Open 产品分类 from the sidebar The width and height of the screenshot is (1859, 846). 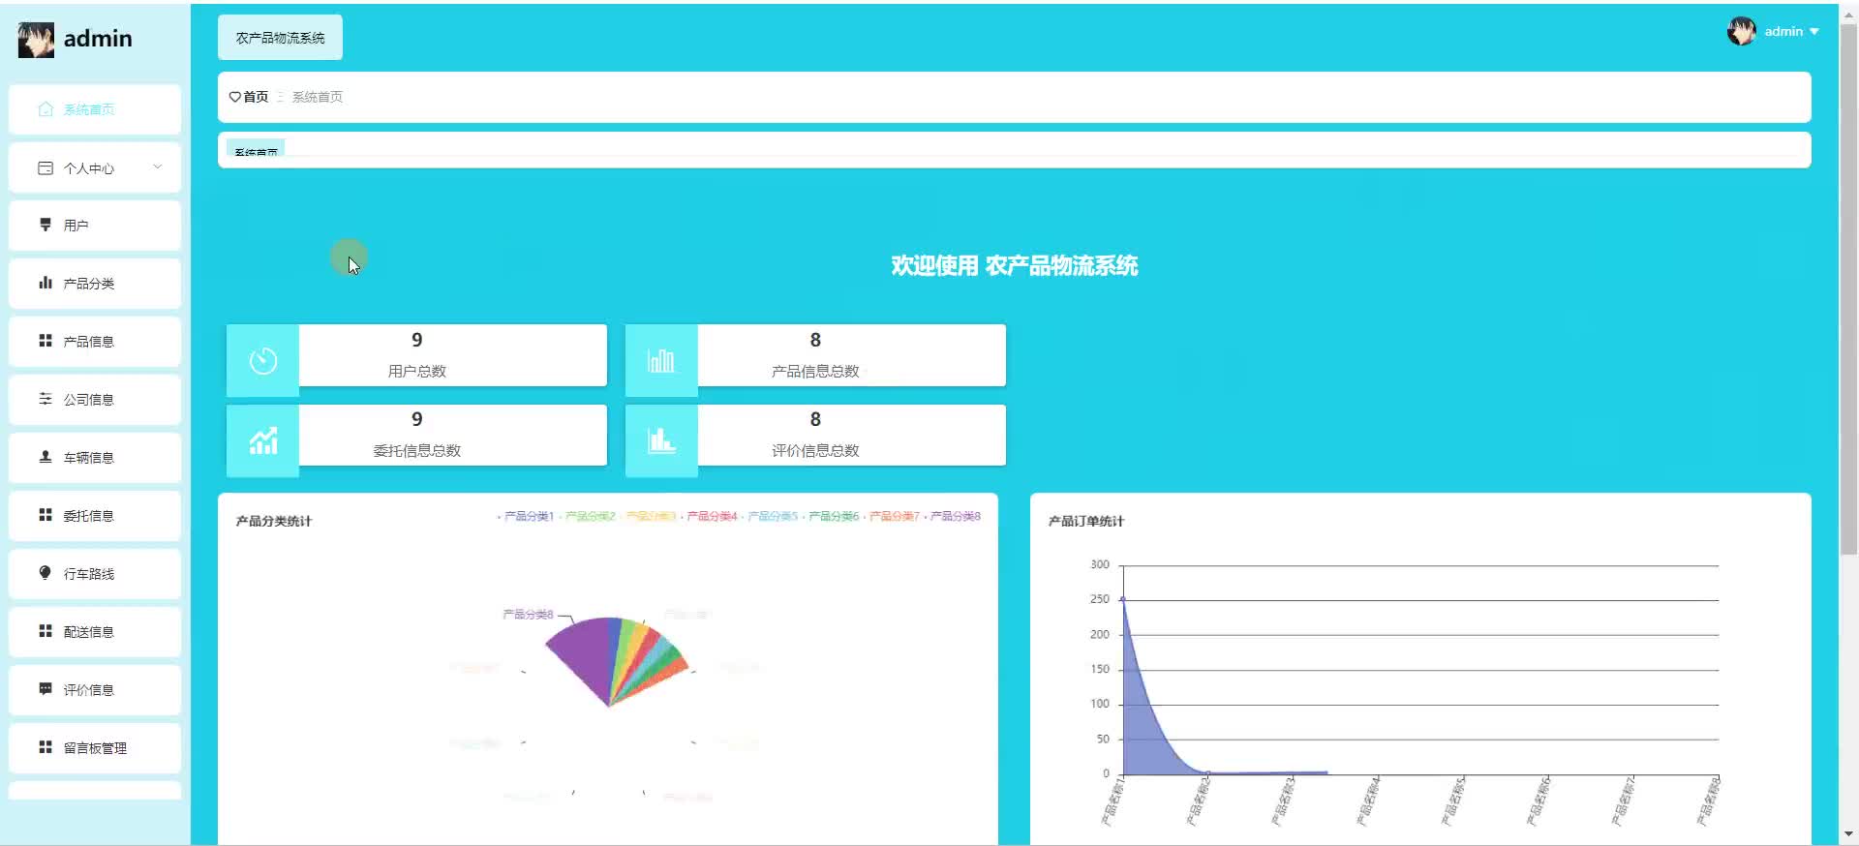coord(95,284)
